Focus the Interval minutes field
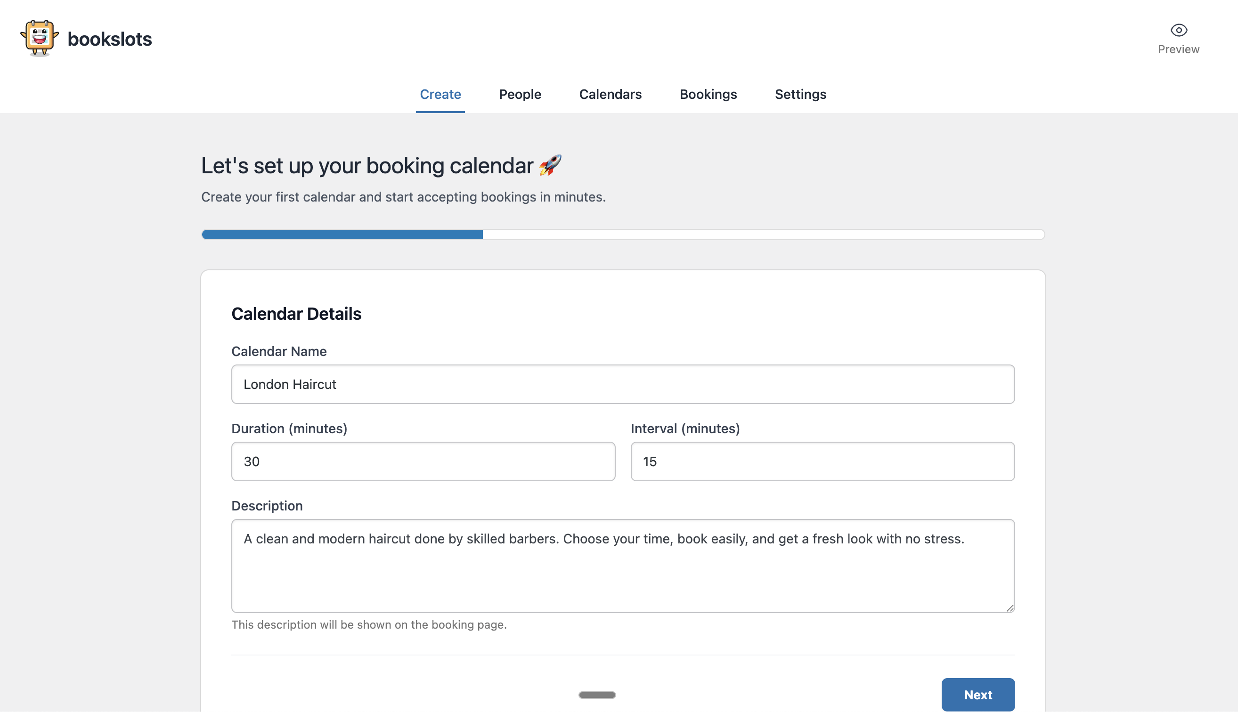1238x712 pixels. (822, 461)
